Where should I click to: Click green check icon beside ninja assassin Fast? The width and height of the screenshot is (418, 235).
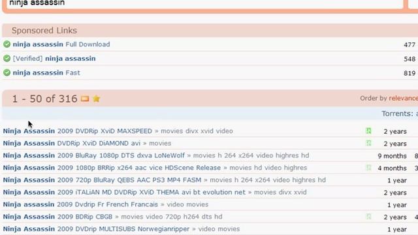(7, 72)
